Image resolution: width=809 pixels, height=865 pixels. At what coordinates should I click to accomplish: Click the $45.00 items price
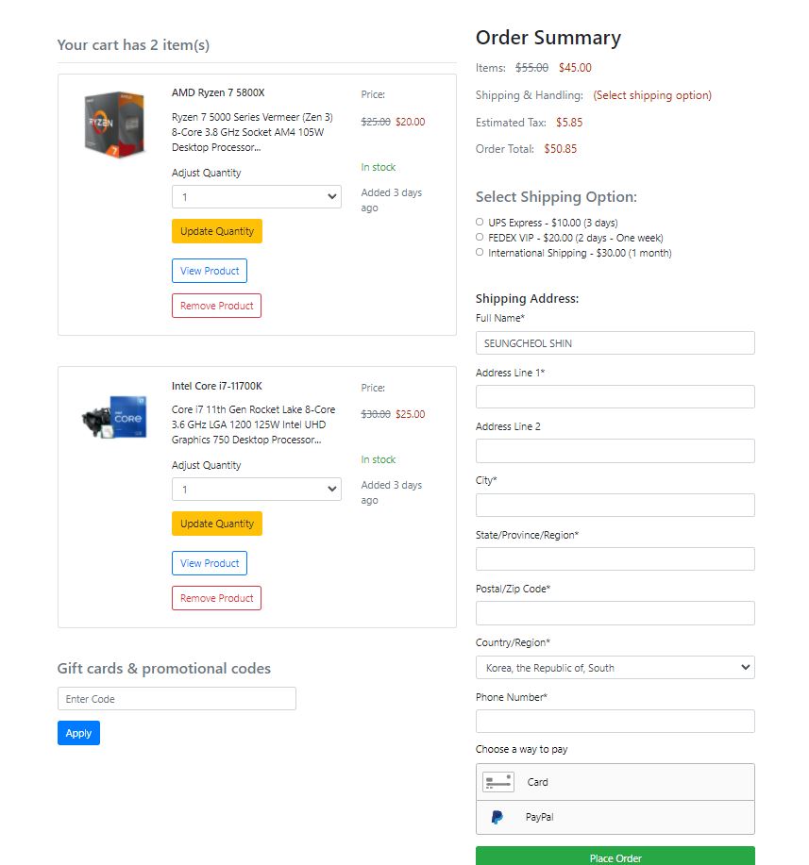575,67
